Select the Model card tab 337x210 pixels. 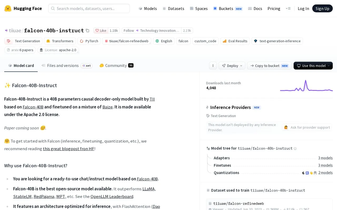coord(21,65)
